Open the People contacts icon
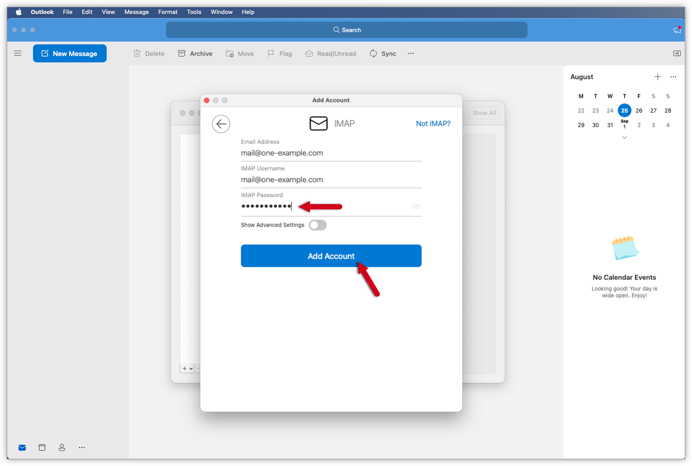Image resolution: width=692 pixels, height=466 pixels. coord(62,447)
